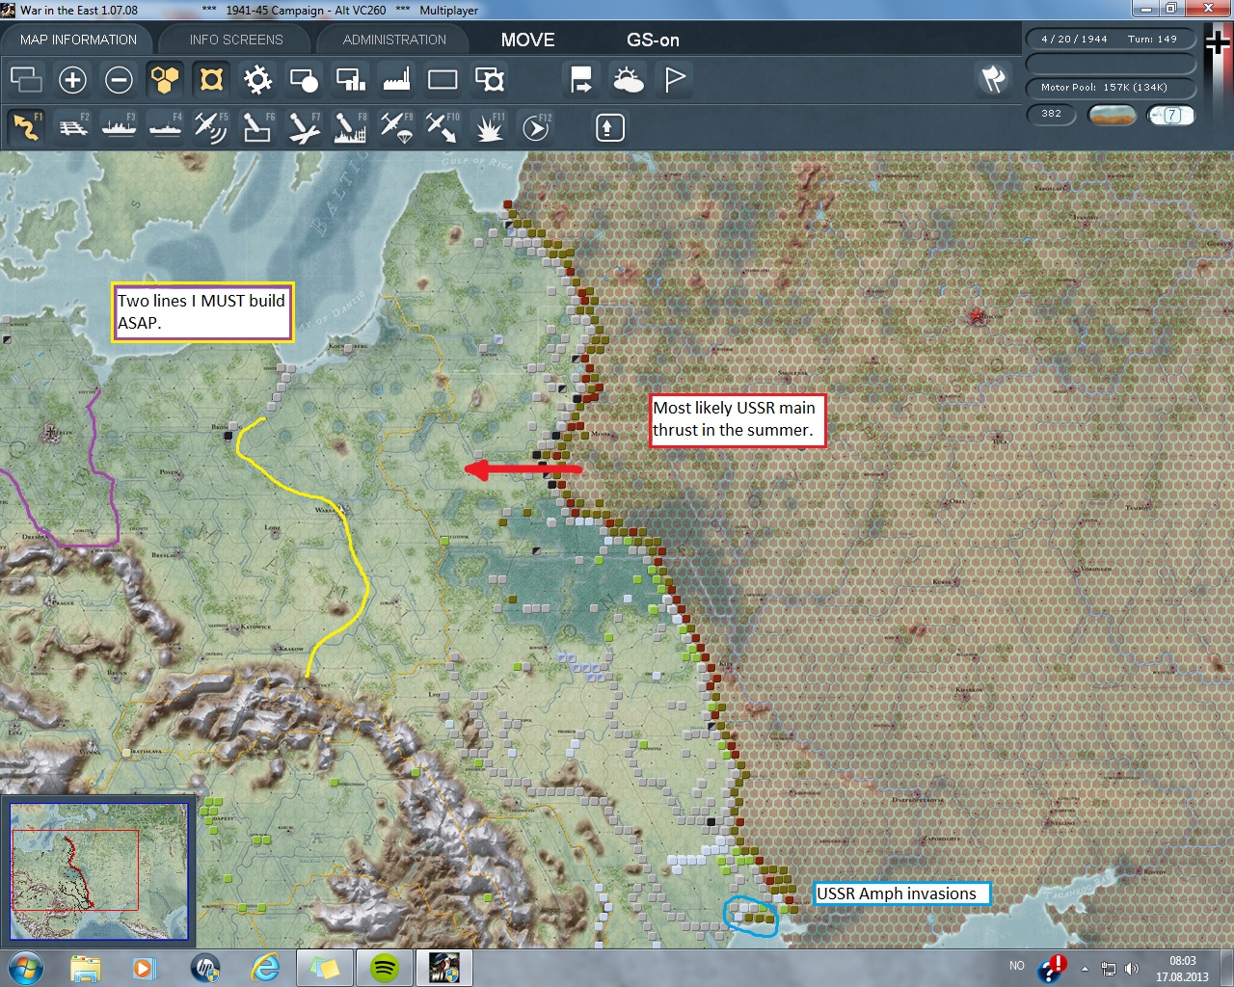The width and height of the screenshot is (1234, 987).
Task: Toggle the hex grid display
Action: pos(165,79)
